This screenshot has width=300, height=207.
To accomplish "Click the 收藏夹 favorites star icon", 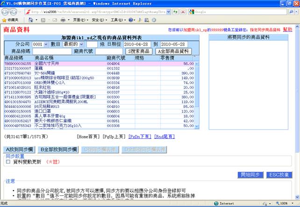I will tap(4, 20).
